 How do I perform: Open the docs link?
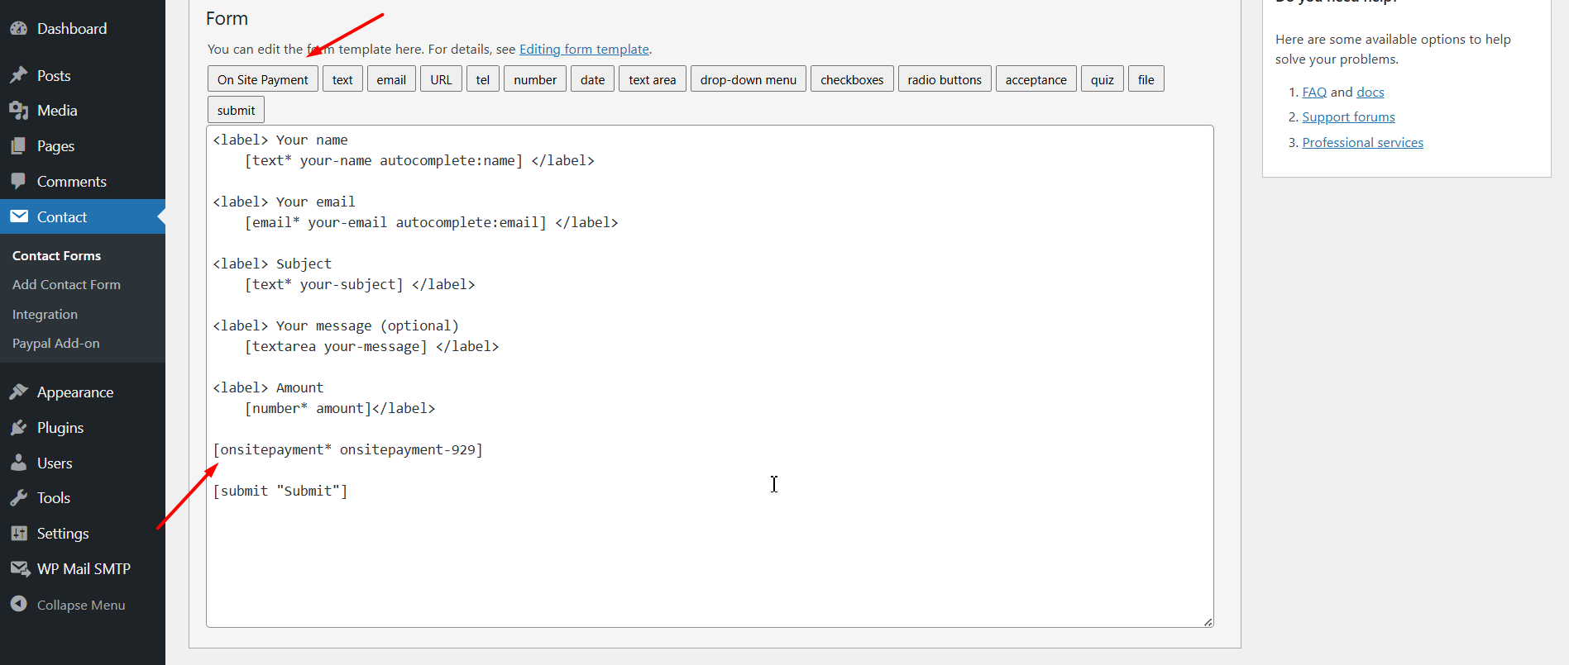pos(1370,92)
